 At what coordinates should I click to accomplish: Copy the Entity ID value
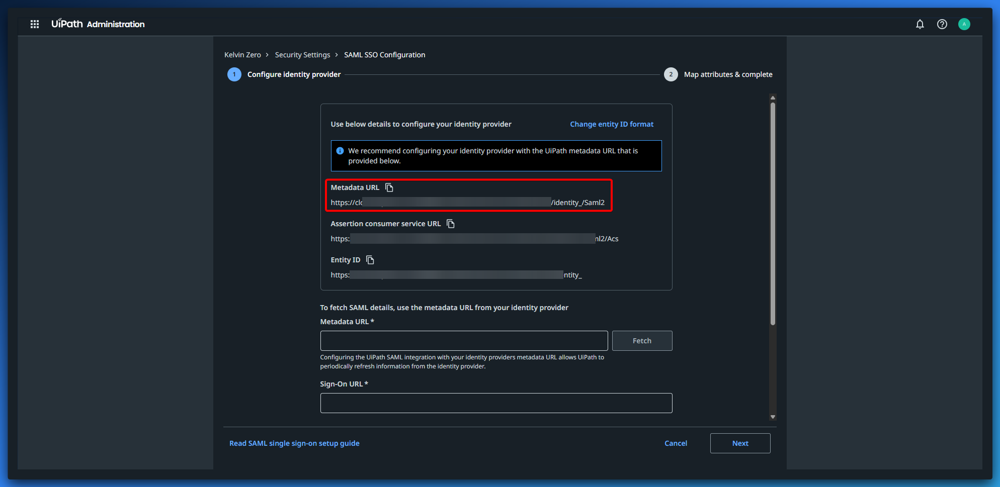coord(370,260)
